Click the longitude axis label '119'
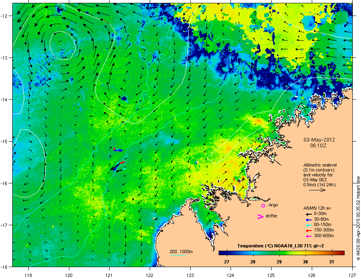Viewport: 361px width, 279px height. (28, 275)
